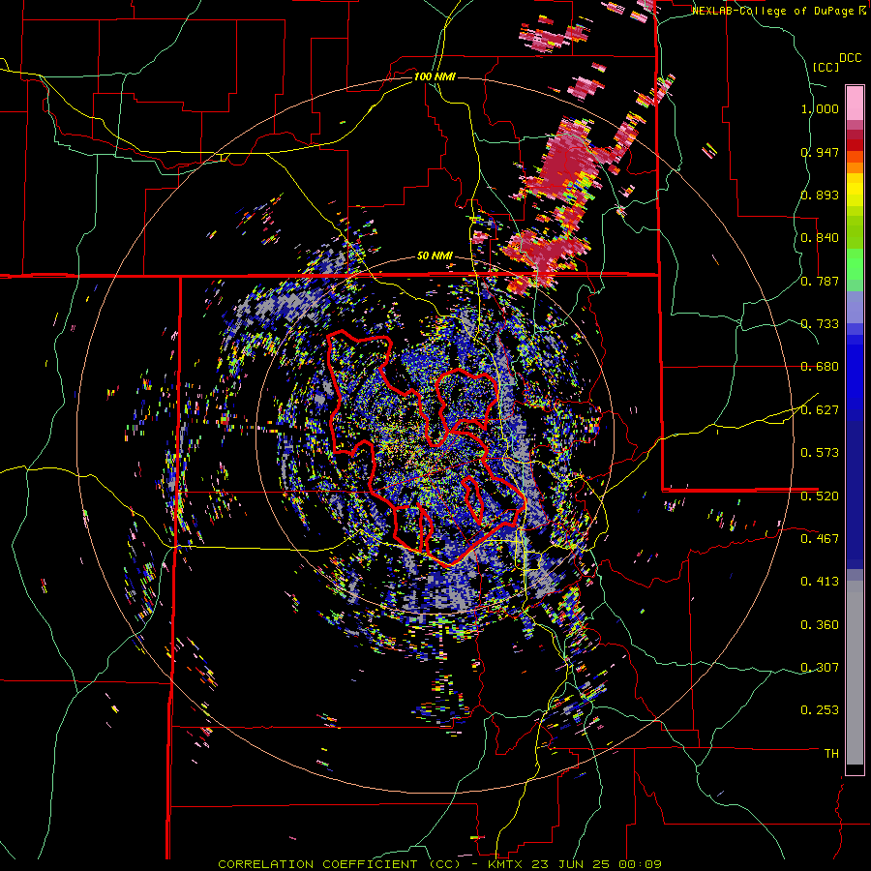Image resolution: width=871 pixels, height=871 pixels.
Task: Select the 0.627 scale value
Action: 820,410
